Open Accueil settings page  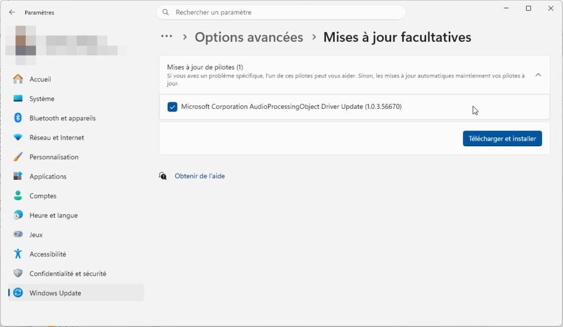(x=76, y=79)
